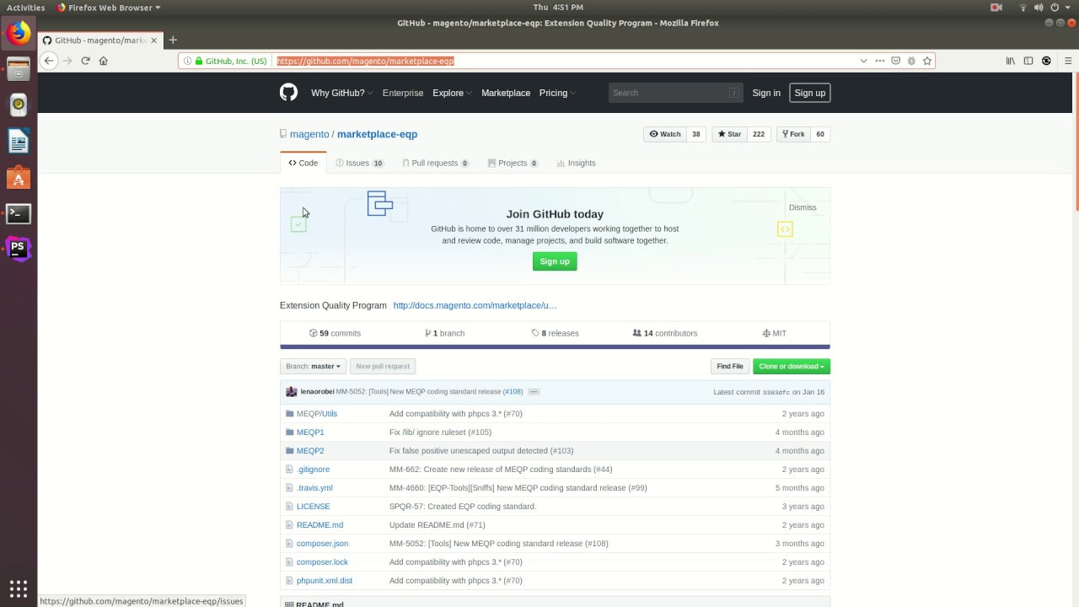1079x607 pixels.
Task: View 59 commits
Action: [336, 333]
